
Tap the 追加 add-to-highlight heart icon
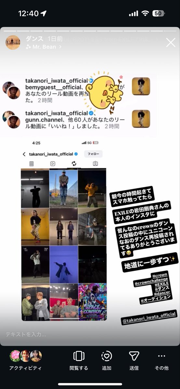point(107,356)
